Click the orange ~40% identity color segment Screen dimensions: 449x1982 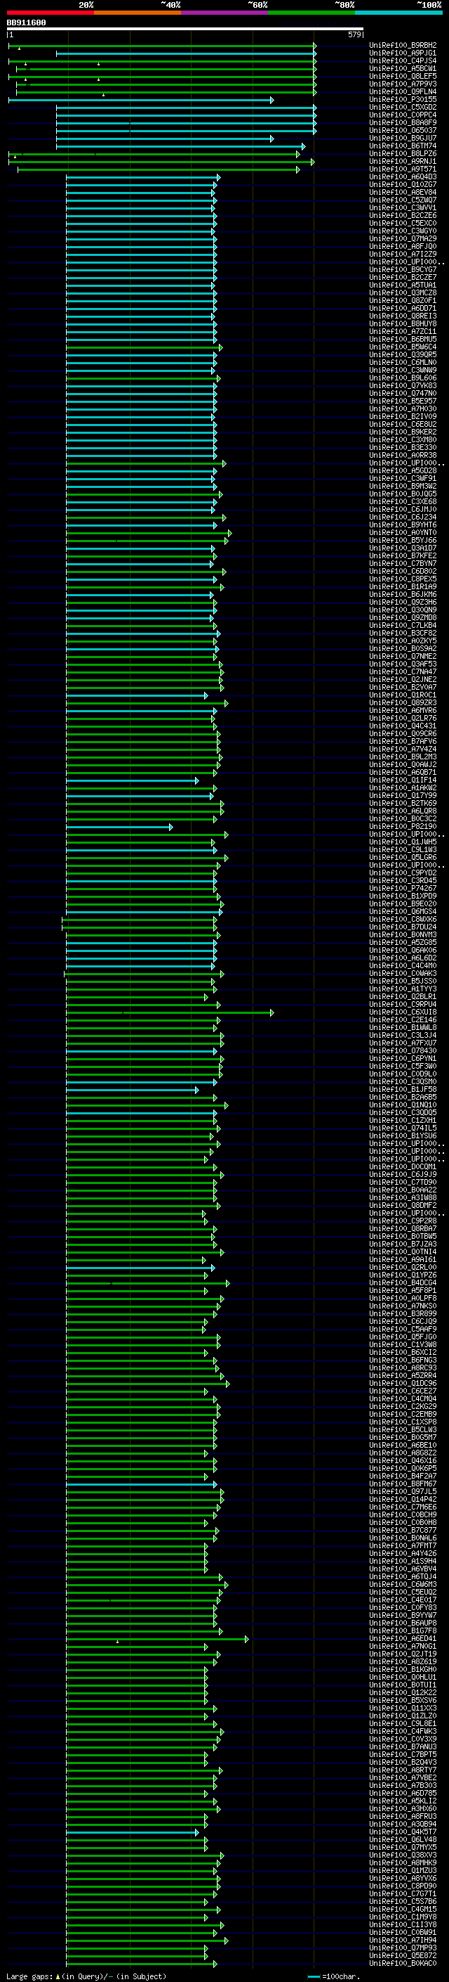tap(138, 13)
